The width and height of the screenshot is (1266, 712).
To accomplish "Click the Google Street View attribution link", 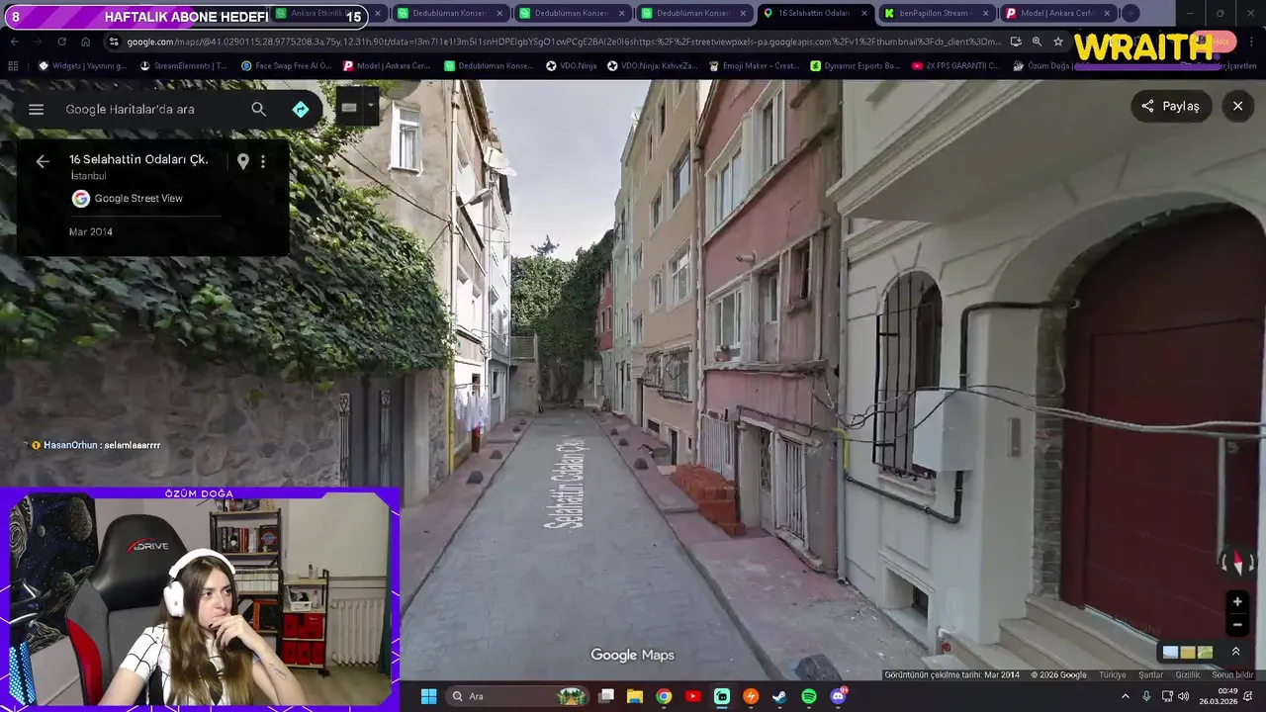I will tap(138, 199).
